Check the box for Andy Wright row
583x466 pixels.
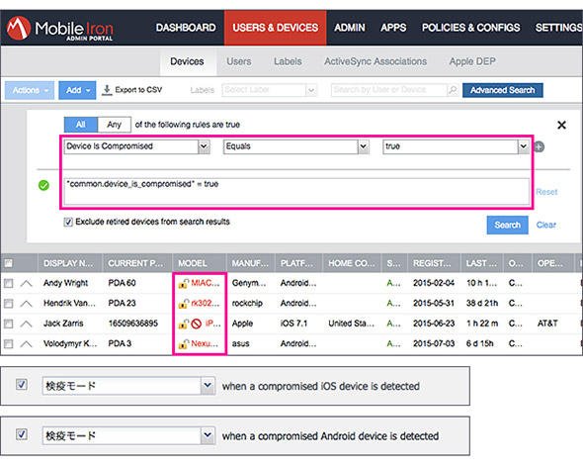tap(8, 284)
